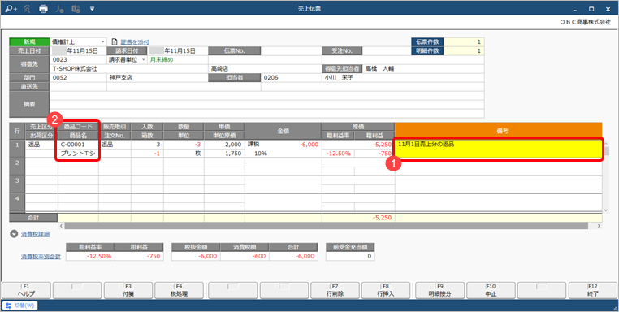Screen dimensions: 619x312
Task: Click the row 1 header number
Action: coord(17,149)
